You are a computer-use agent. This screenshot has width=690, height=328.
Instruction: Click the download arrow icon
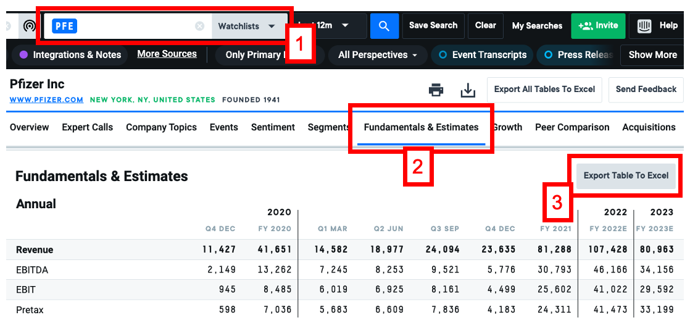coord(468,90)
